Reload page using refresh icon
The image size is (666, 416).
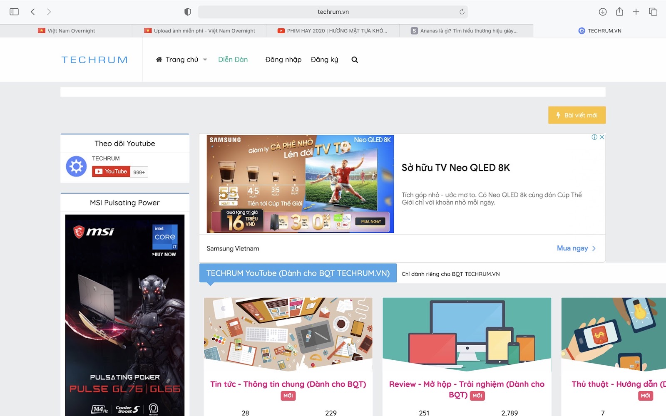point(462,12)
